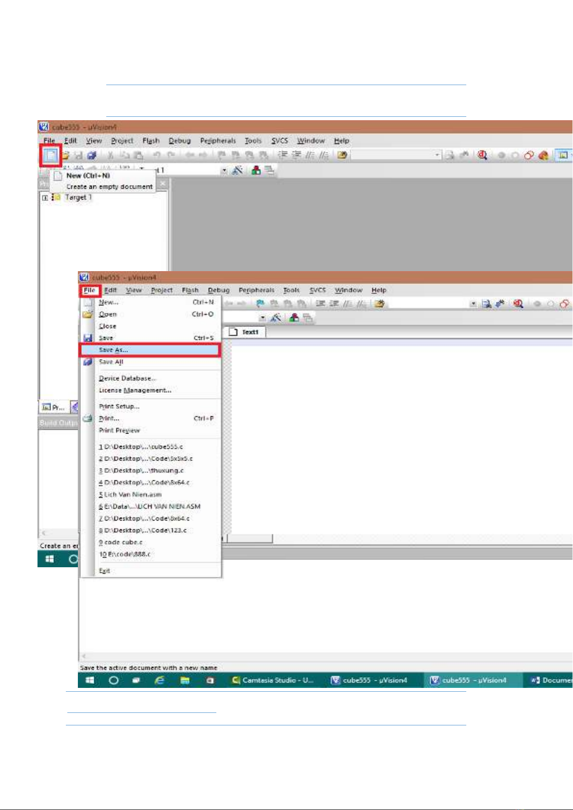Click the first bookmark flag icon in lower window
The width and height of the screenshot is (573, 810).
260,304
